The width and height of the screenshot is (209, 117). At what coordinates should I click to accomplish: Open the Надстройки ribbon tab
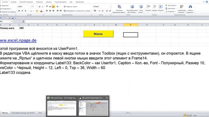point(79,2)
